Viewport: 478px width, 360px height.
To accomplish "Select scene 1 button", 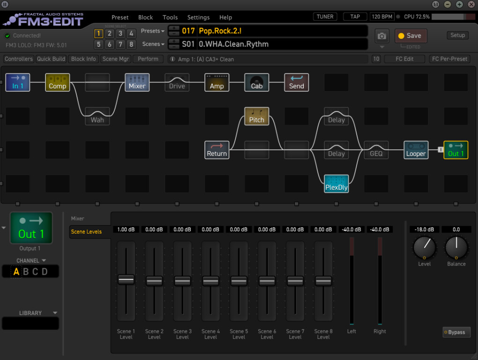I will coord(98,34).
